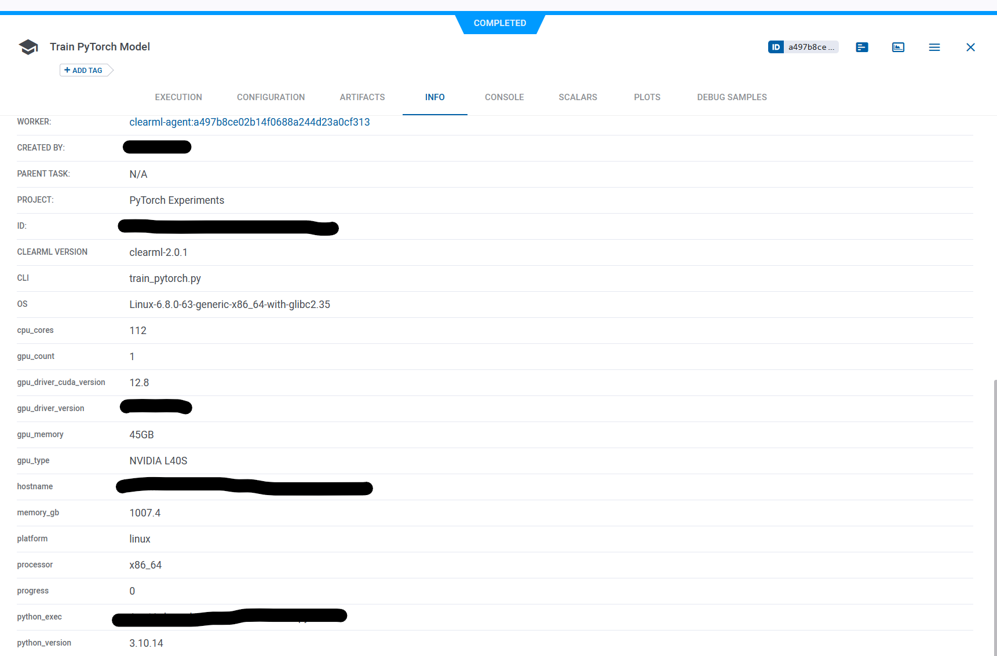Click the PARENT TASK value N/A

coord(138,174)
